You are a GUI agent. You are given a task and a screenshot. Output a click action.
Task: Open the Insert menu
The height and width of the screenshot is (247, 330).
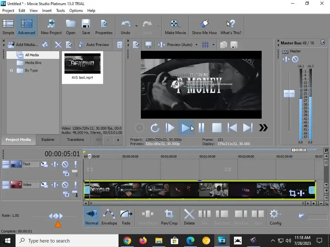47,11
